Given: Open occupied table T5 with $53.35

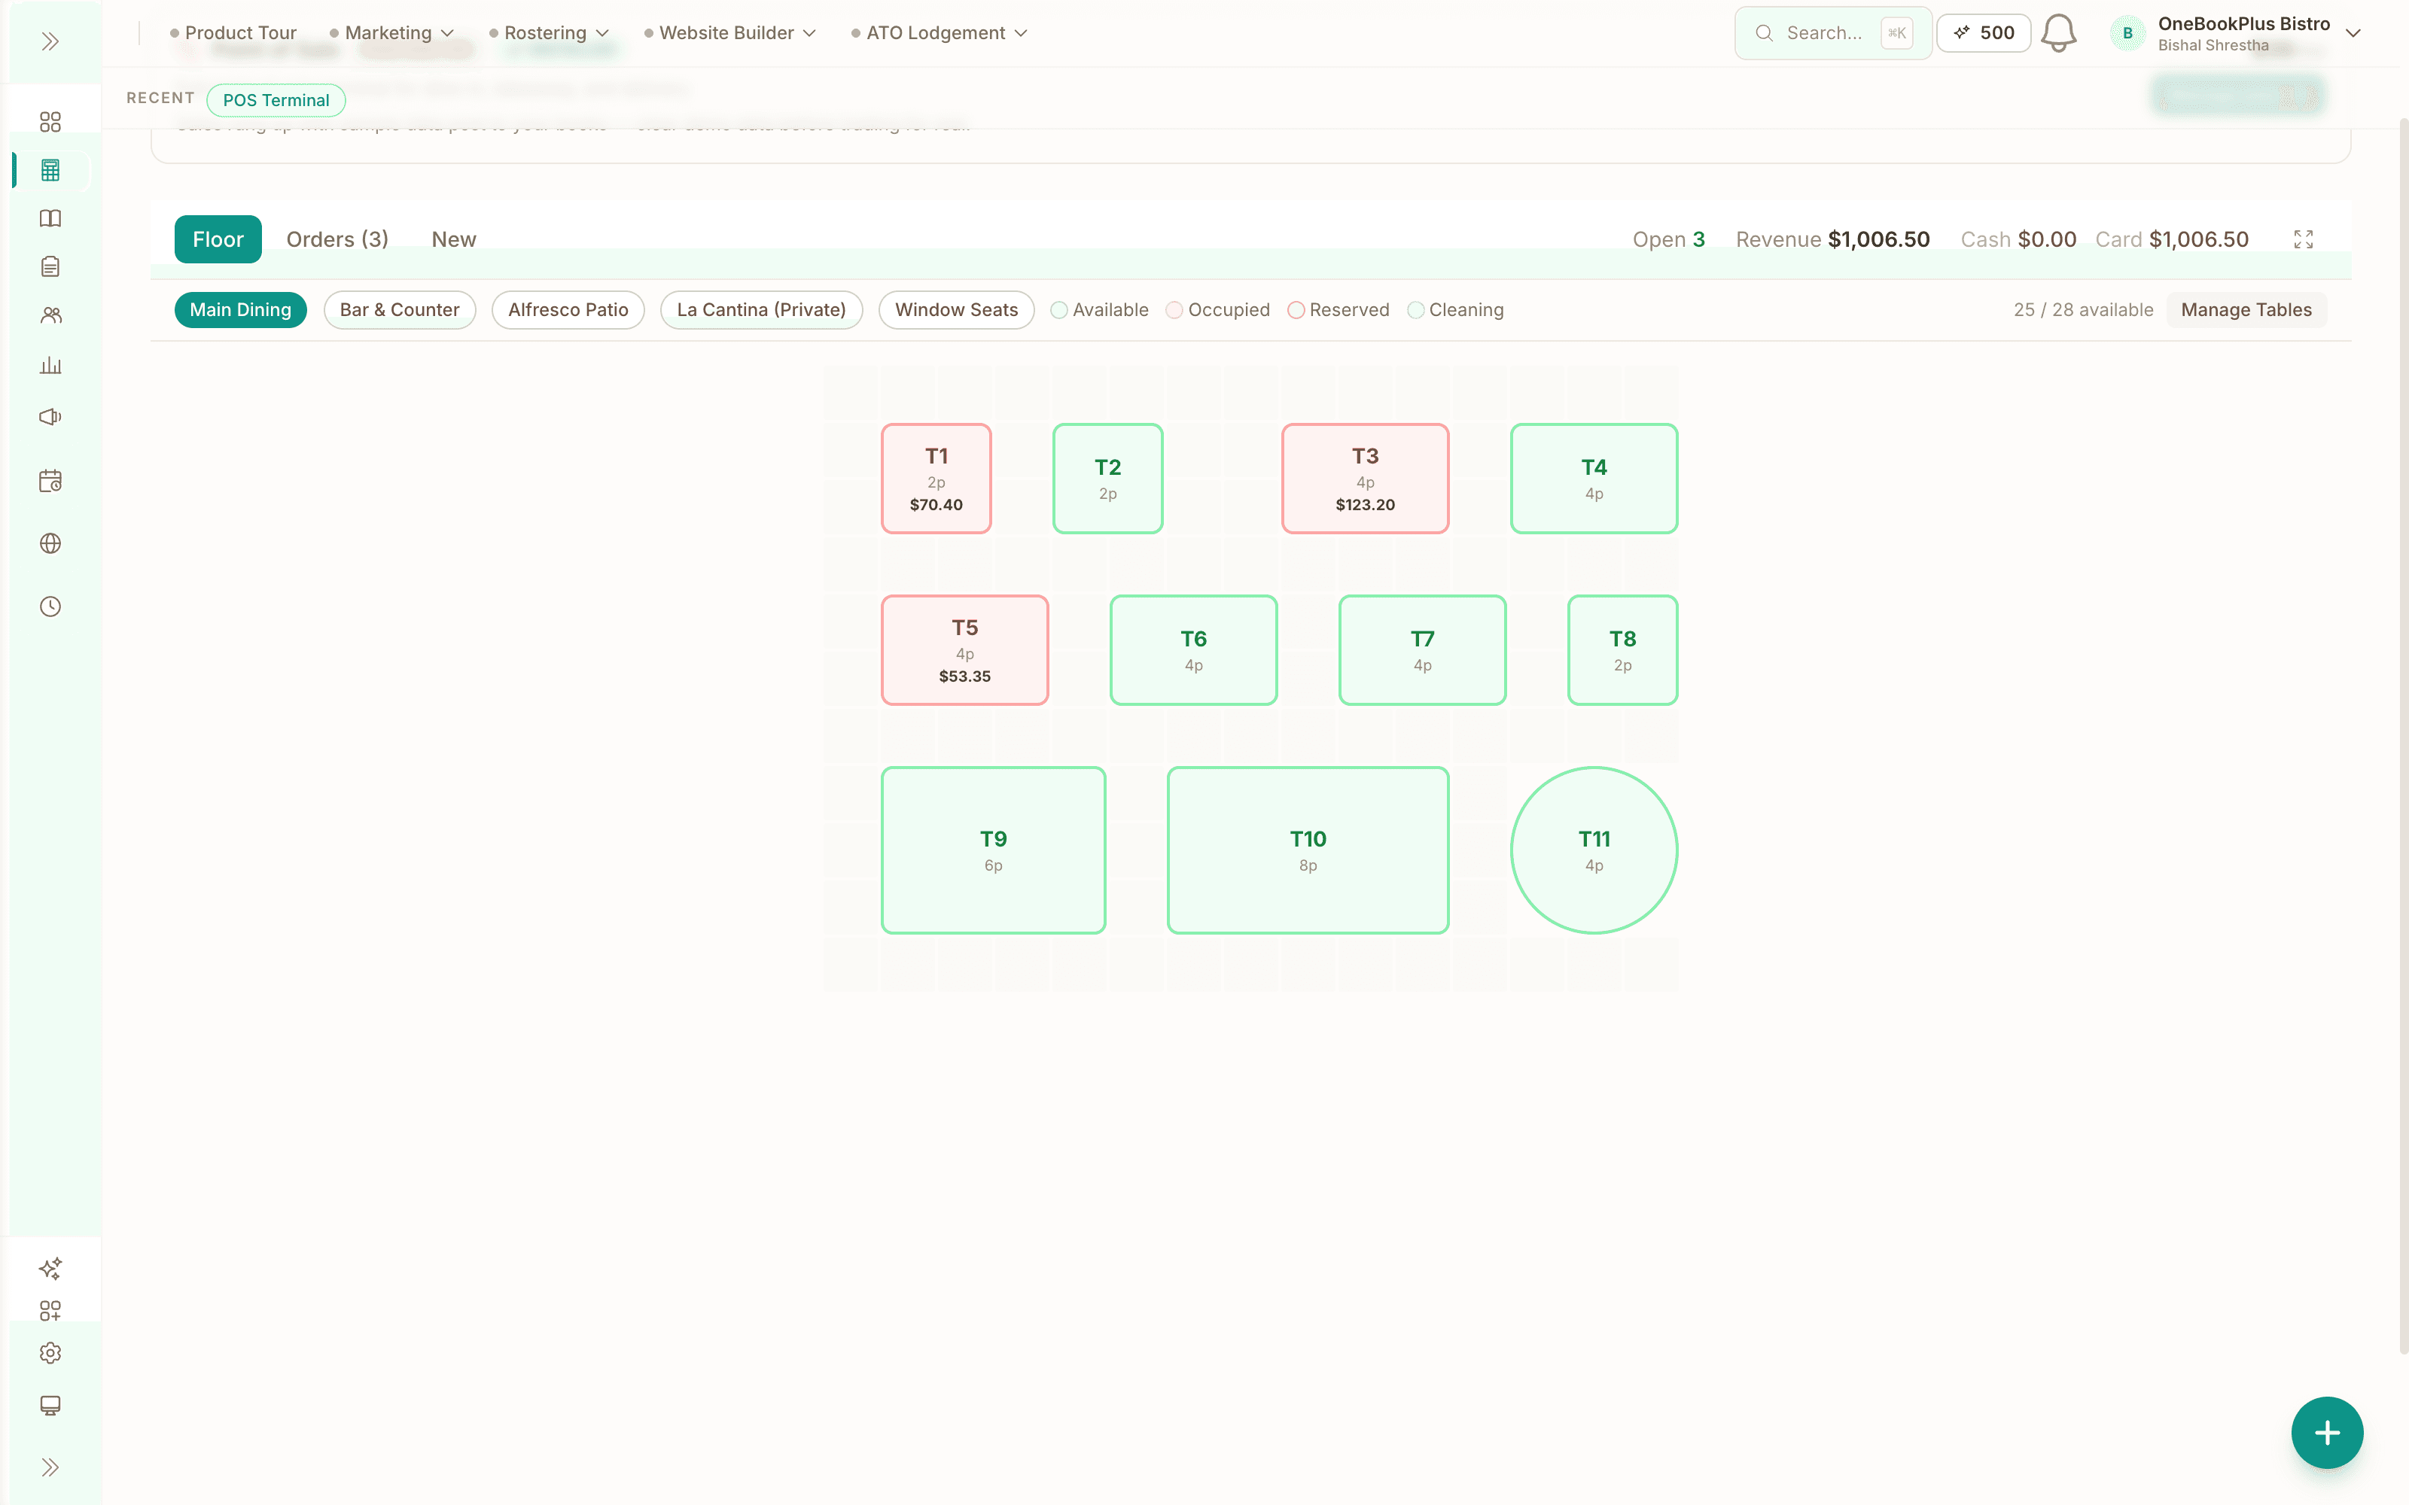Looking at the screenshot, I should click(964, 650).
